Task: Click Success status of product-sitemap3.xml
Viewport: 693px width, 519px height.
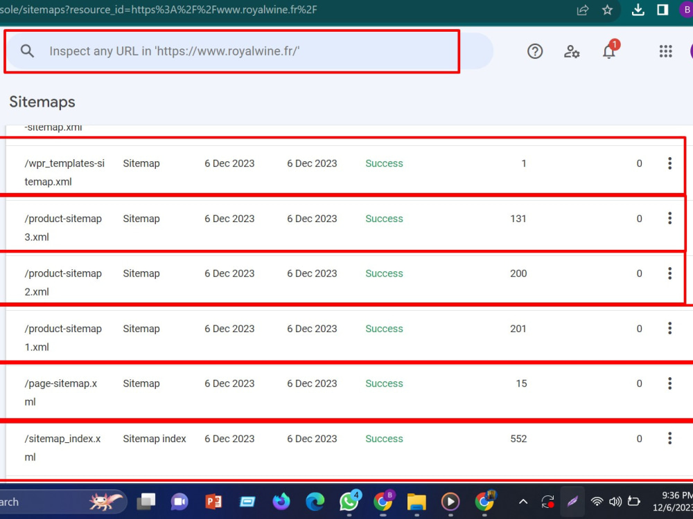Action: coord(384,219)
